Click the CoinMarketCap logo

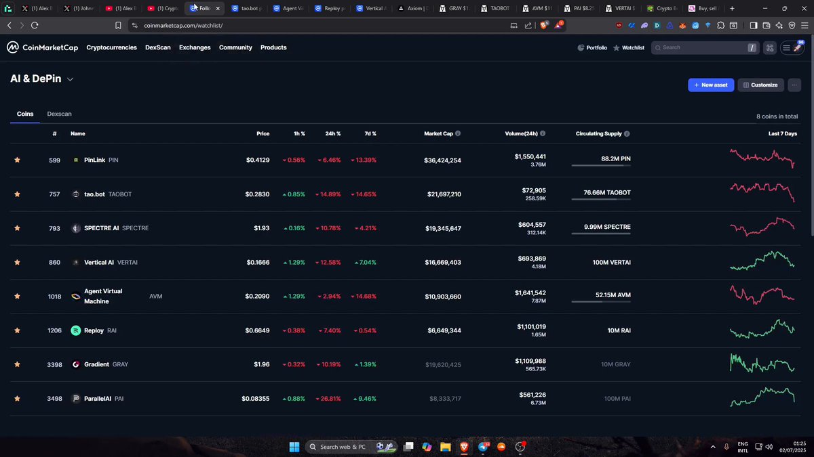click(43, 47)
